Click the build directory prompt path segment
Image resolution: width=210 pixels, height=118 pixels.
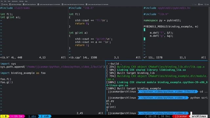point(168,92)
